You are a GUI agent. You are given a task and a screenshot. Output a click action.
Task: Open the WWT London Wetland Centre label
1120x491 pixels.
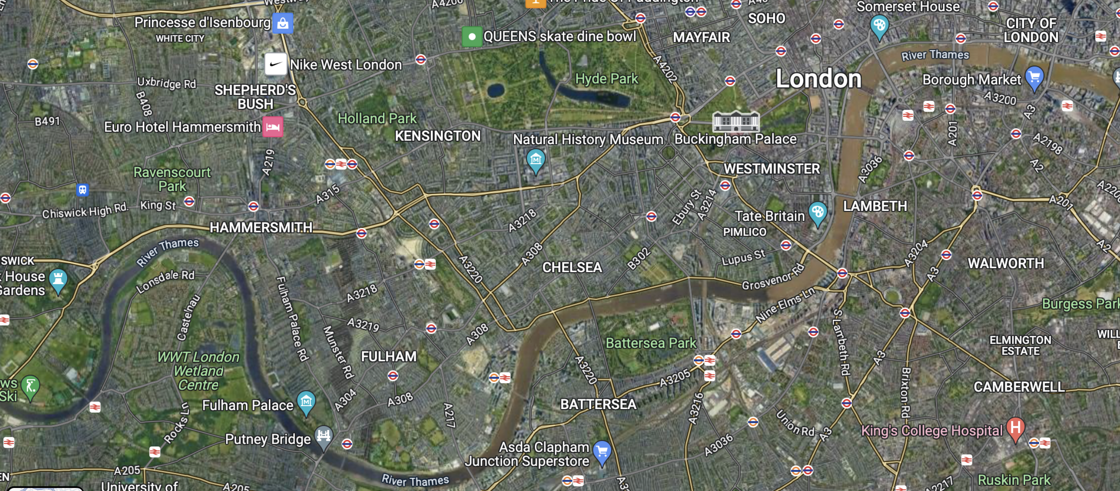pos(198,371)
